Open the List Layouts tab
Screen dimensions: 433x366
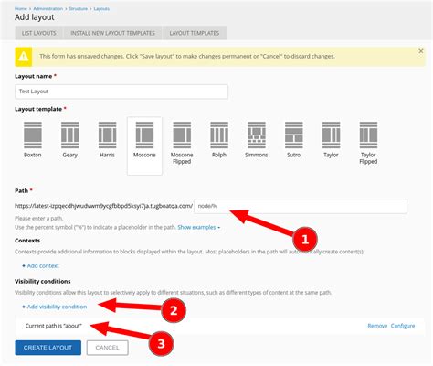[x=38, y=33]
